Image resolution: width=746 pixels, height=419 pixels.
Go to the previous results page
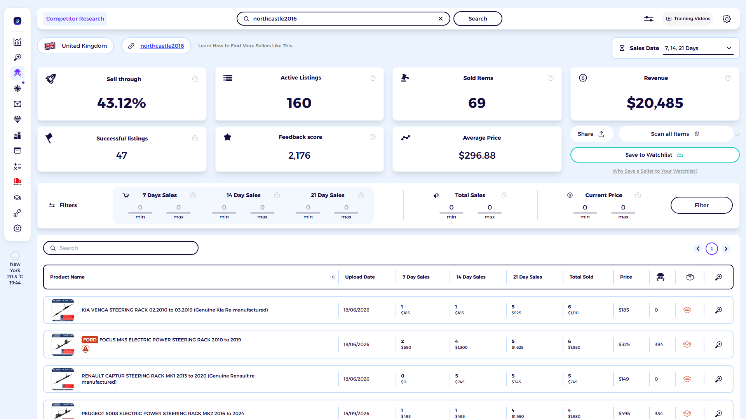pyautogui.click(x=698, y=249)
